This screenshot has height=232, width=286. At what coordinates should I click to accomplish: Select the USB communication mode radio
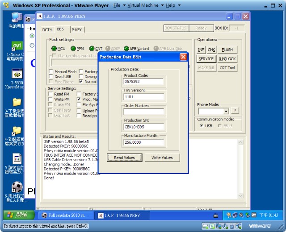point(202,126)
